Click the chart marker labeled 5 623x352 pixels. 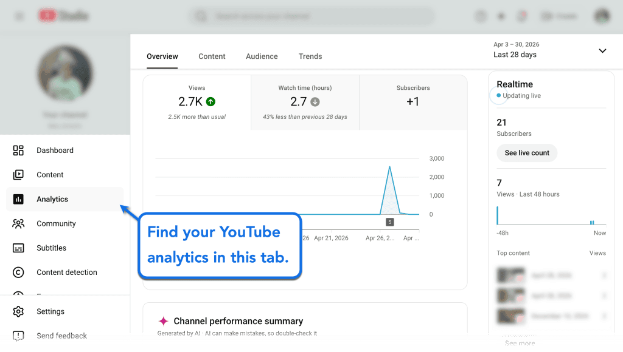390,222
